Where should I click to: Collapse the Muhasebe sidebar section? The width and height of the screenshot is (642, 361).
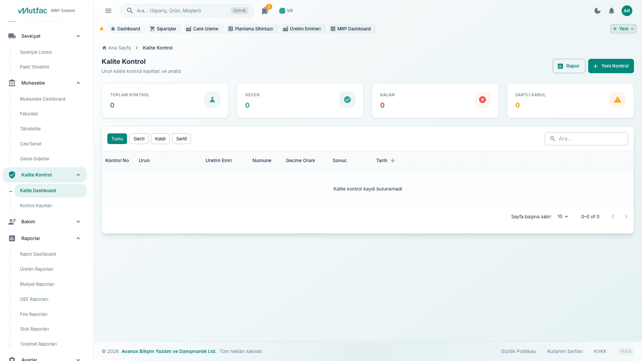[x=78, y=83]
